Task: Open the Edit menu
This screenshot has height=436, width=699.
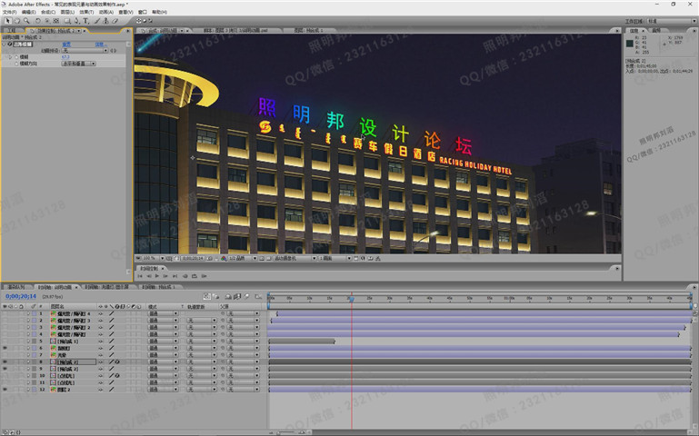Action: point(28,12)
